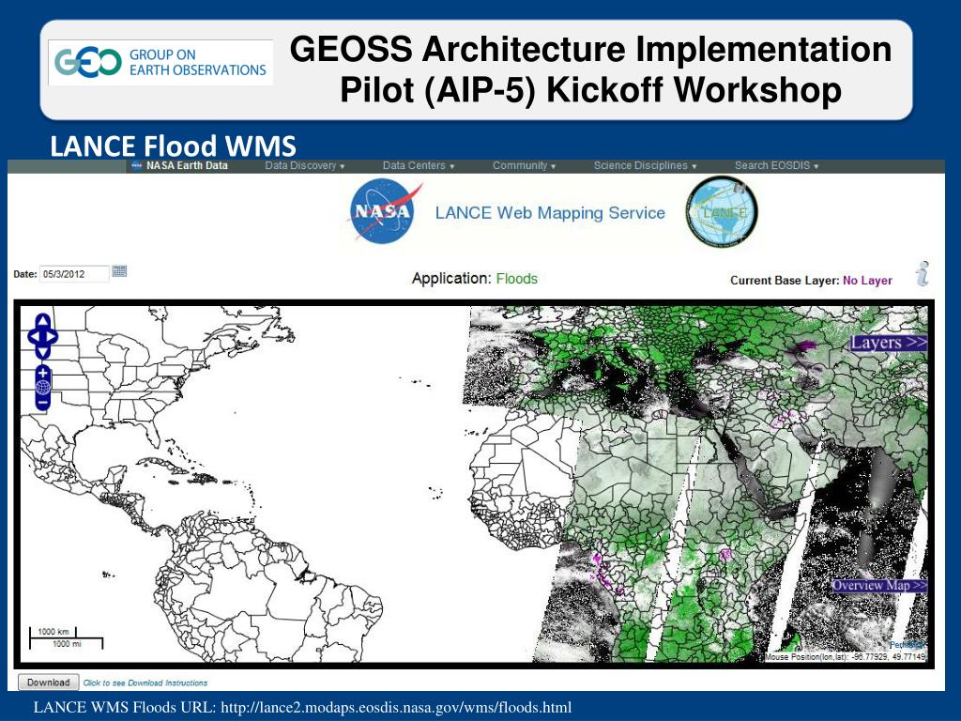Viewport: 961px width, 721px height.
Task: Click the Download button
Action: point(49,683)
